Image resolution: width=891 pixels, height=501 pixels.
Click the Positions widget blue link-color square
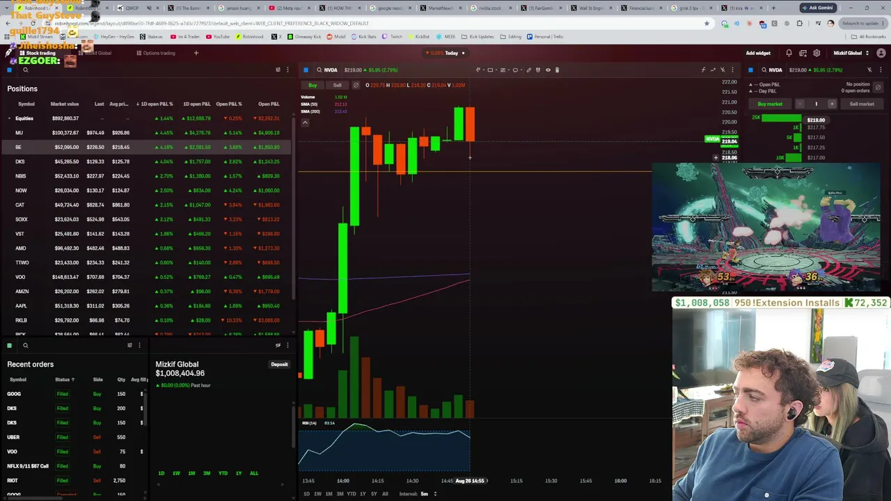10,70
